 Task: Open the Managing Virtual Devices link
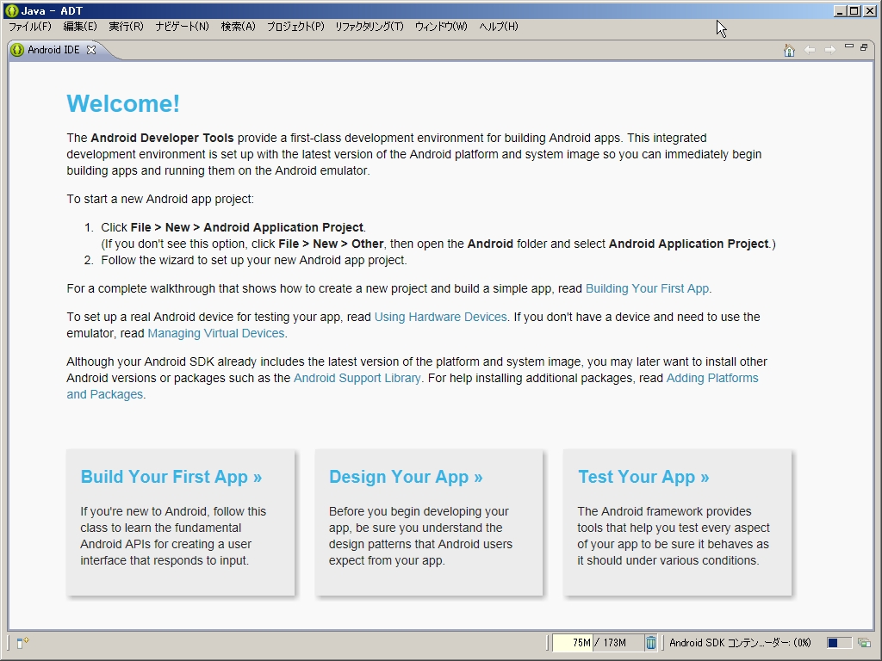click(216, 333)
